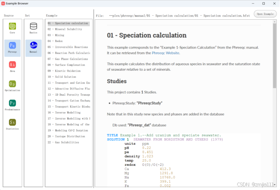The height and width of the screenshot is (190, 280).
Task: Select example 13 - 1D Dual Porosity Transport
Action: coord(69,95)
